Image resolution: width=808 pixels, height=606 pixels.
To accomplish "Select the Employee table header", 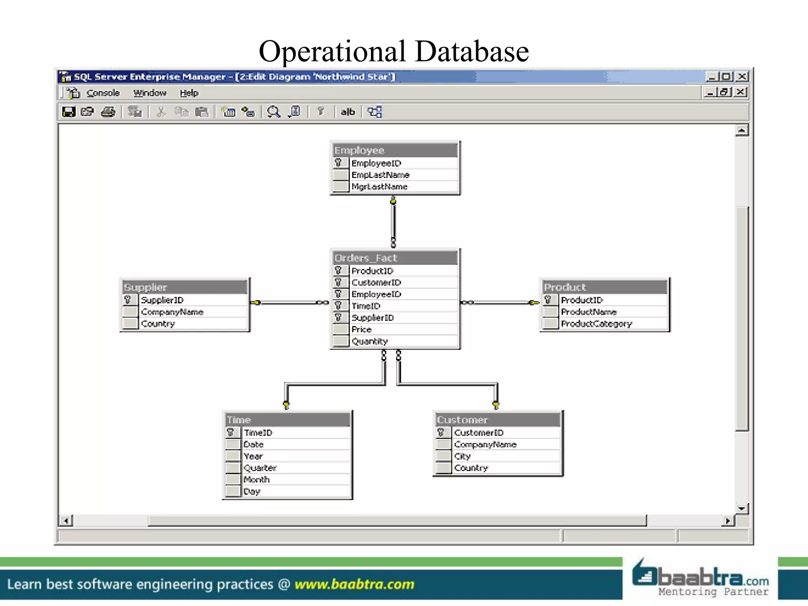I will coord(395,150).
